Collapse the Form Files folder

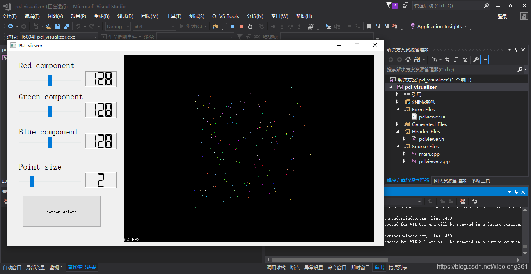[x=398, y=109]
